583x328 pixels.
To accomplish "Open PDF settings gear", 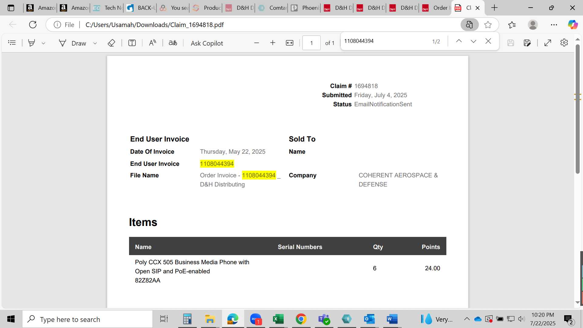I will point(564,43).
